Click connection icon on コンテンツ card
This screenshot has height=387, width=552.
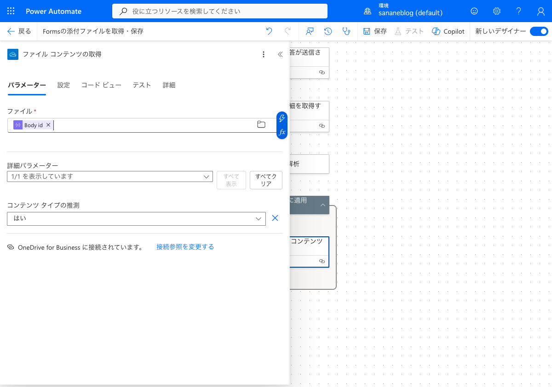tap(322, 261)
